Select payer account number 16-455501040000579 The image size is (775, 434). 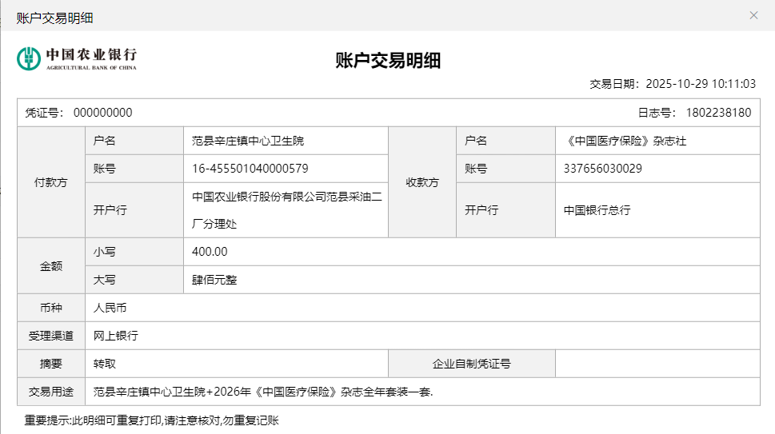pyautogui.click(x=250, y=169)
